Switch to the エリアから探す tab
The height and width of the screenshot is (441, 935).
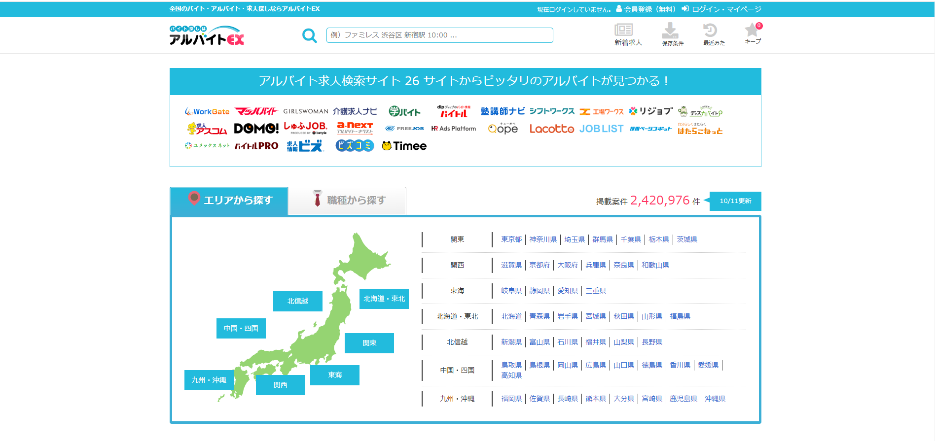tap(229, 201)
